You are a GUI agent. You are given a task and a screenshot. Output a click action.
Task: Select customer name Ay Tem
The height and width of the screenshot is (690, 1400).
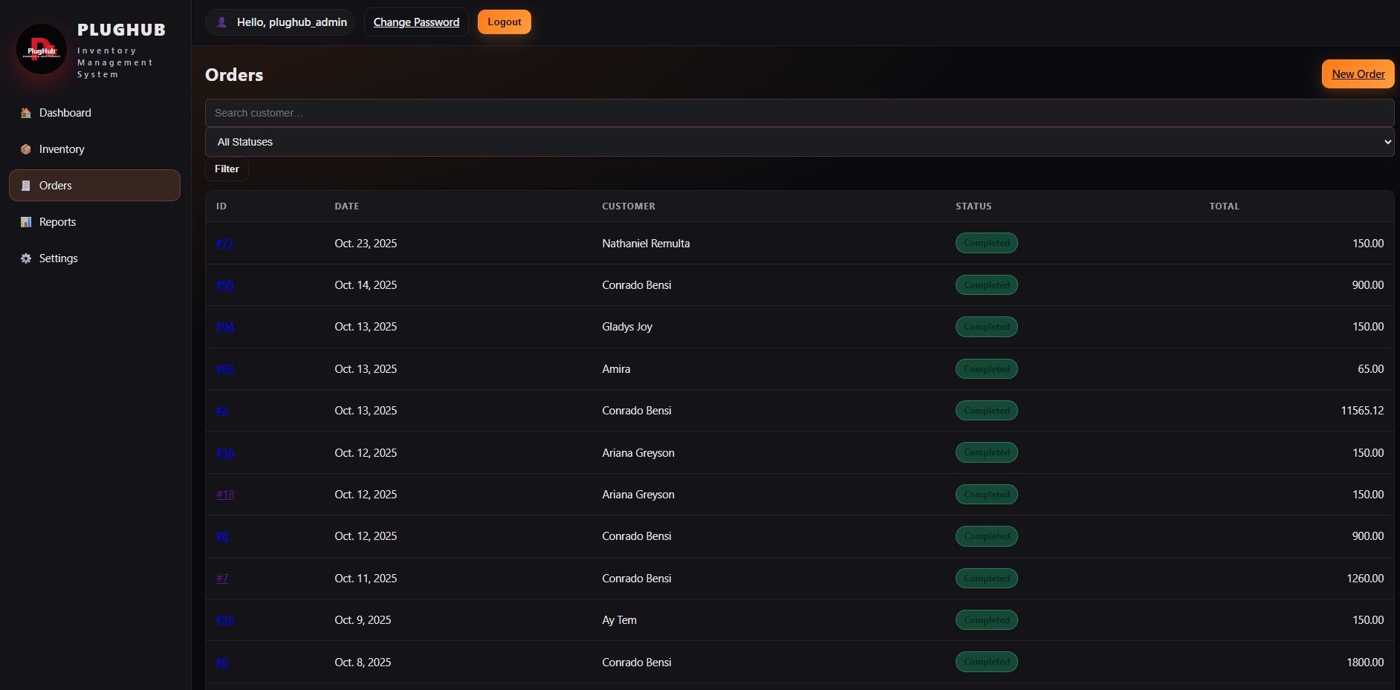coord(619,620)
